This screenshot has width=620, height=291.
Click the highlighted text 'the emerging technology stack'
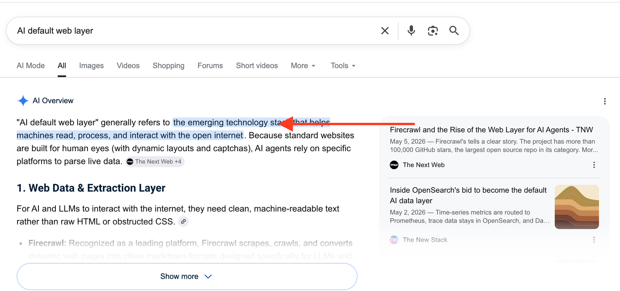coord(231,122)
